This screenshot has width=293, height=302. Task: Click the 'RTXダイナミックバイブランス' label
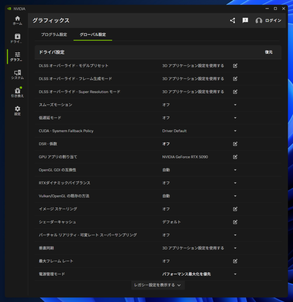point(65,183)
